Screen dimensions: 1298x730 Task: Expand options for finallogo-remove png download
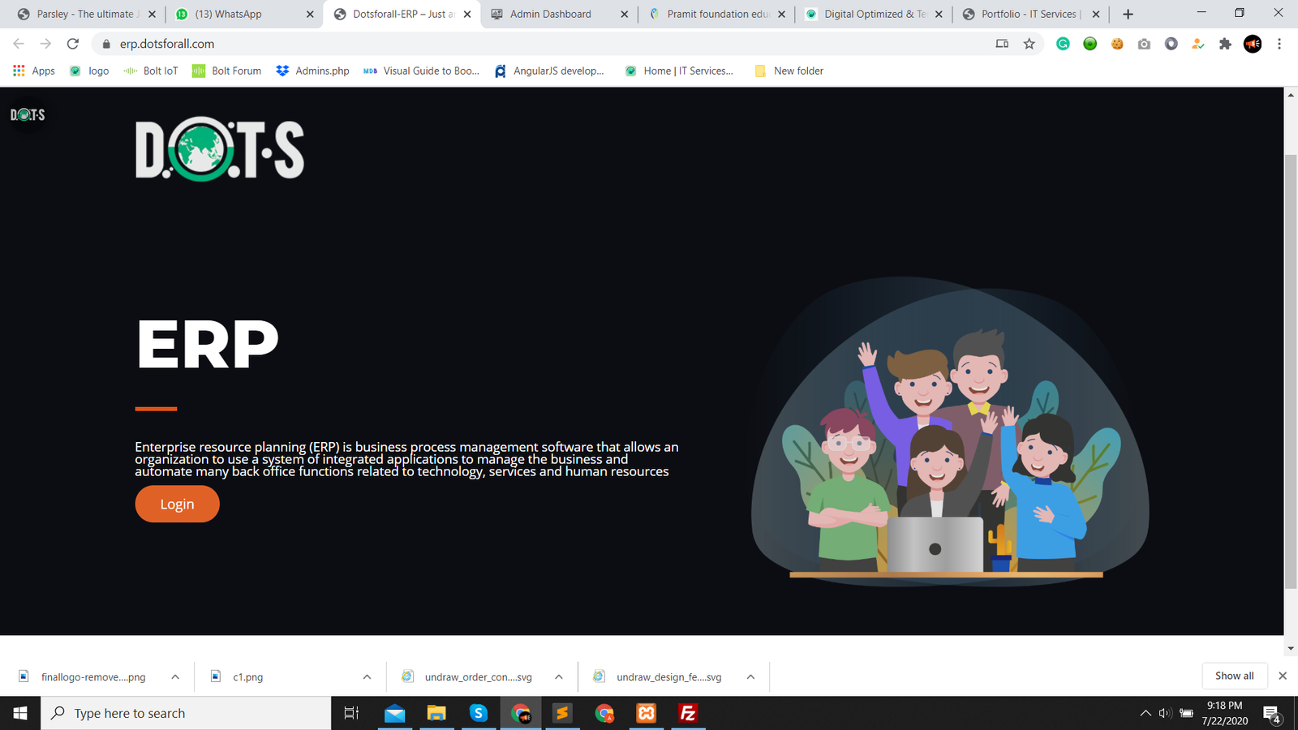pyautogui.click(x=175, y=676)
